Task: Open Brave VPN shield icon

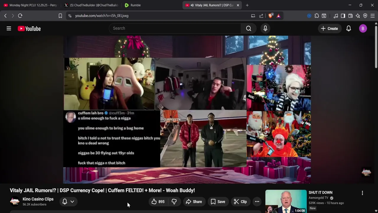Action: (365, 16)
